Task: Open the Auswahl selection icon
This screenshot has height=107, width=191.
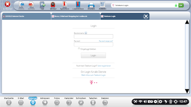Action: (x=103, y=5)
